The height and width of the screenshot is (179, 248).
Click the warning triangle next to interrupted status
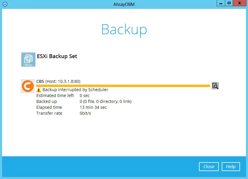39,90
